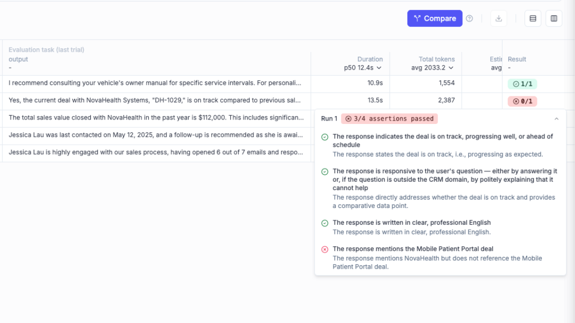Click the 'written in clear, professional English' assertion
This screenshot has width=575, height=323.
coord(412,223)
